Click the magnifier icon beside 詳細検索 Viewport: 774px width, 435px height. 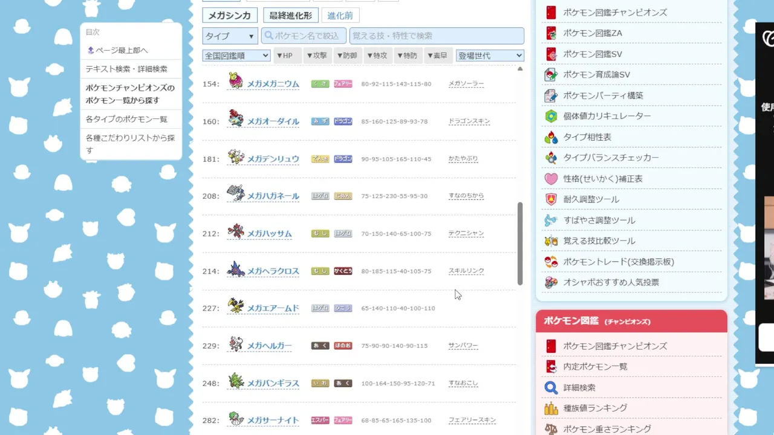click(x=551, y=387)
